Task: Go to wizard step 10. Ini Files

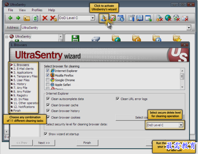Action: click(21, 99)
